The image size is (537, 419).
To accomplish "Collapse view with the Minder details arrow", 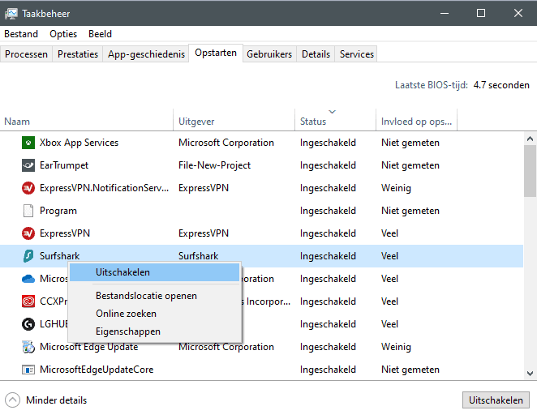I will pyautogui.click(x=13, y=400).
